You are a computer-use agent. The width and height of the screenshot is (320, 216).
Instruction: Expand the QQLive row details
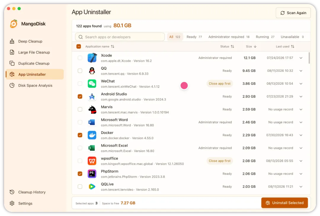(301, 186)
